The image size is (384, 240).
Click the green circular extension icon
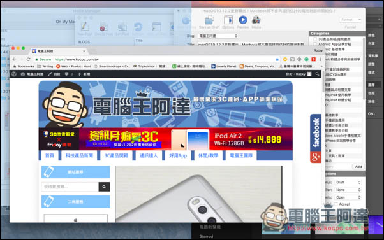tap(306, 59)
